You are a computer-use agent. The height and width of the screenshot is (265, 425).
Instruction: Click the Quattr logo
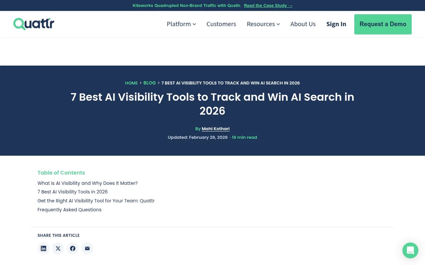tap(33, 24)
